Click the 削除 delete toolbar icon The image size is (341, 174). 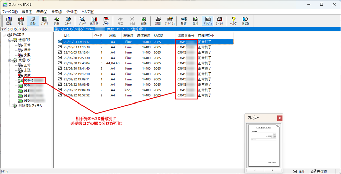[x=144, y=21]
